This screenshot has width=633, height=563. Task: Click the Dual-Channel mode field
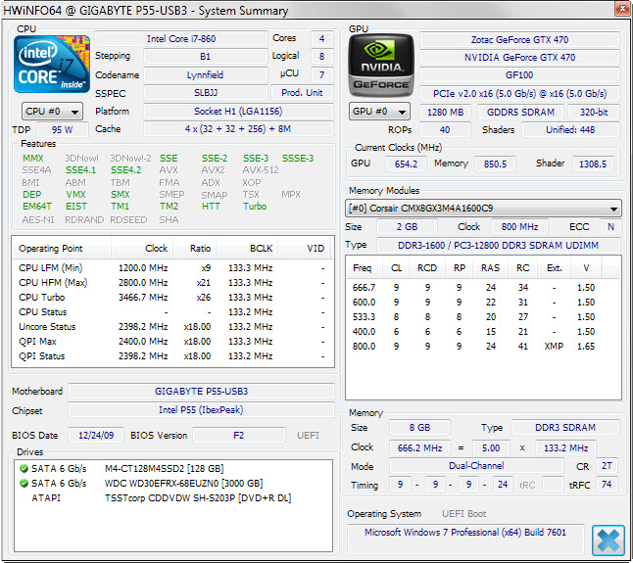[x=476, y=466]
